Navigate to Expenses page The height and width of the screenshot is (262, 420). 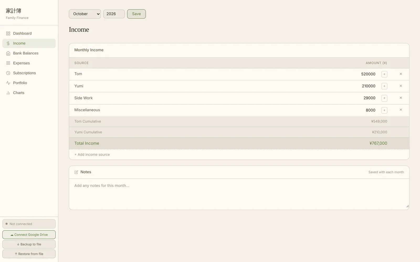[29, 63]
